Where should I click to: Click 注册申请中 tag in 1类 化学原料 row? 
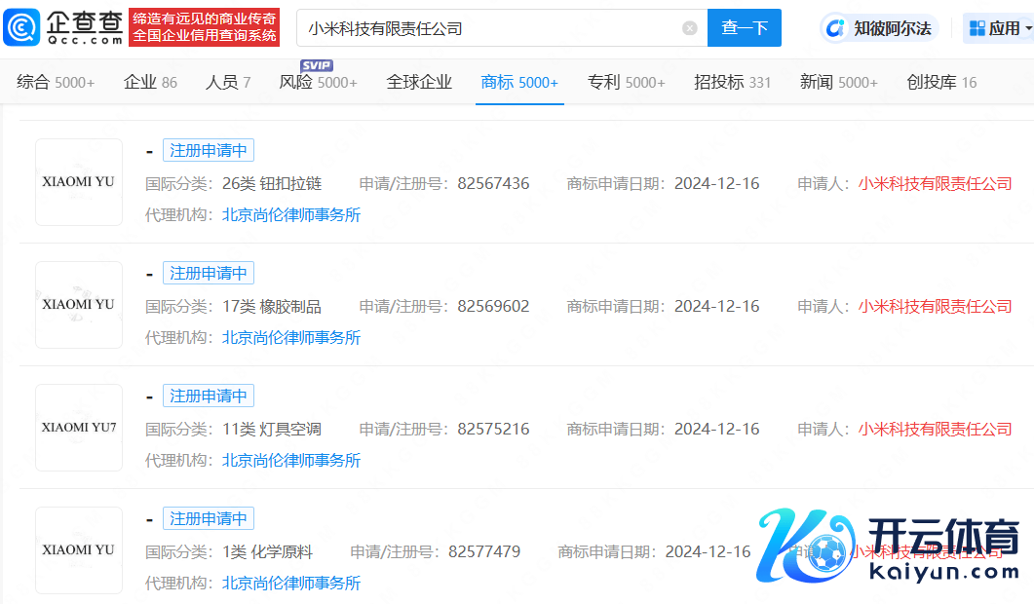pyautogui.click(x=208, y=518)
